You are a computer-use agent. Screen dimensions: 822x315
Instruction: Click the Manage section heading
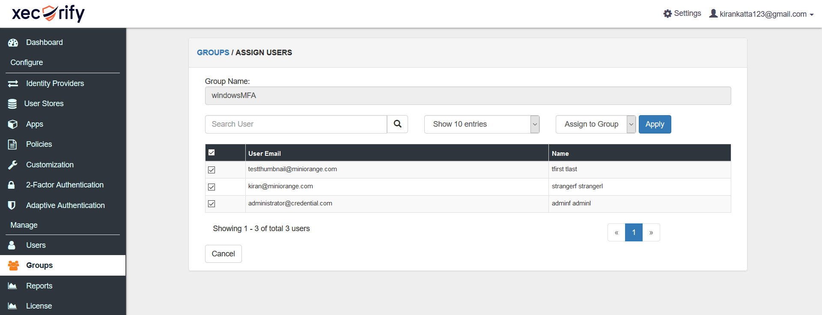click(x=24, y=225)
